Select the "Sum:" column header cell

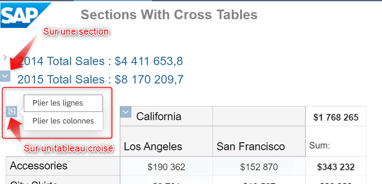[320, 146]
